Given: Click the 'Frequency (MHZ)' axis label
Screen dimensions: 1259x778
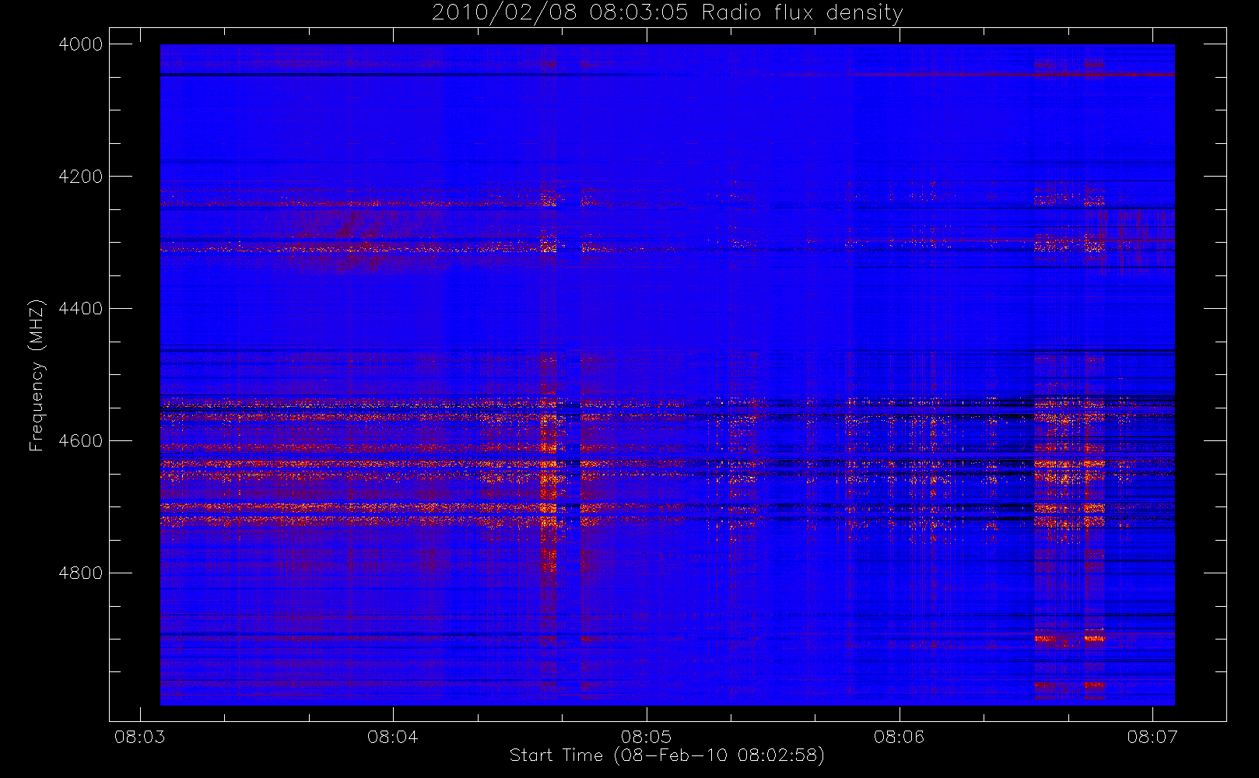Looking at the screenshot, I should [x=36, y=375].
